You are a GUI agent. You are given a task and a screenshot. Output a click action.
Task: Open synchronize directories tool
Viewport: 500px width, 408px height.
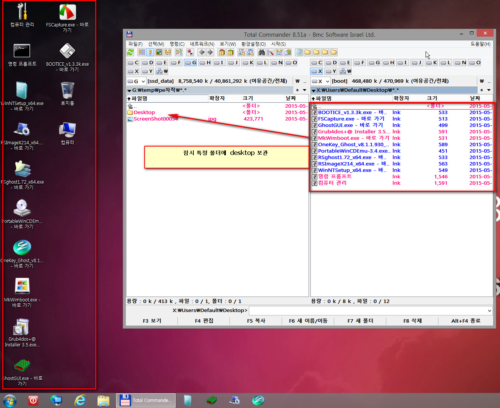[279, 52]
